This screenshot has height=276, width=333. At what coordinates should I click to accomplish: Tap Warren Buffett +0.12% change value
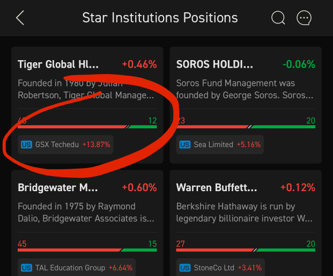point(298,187)
